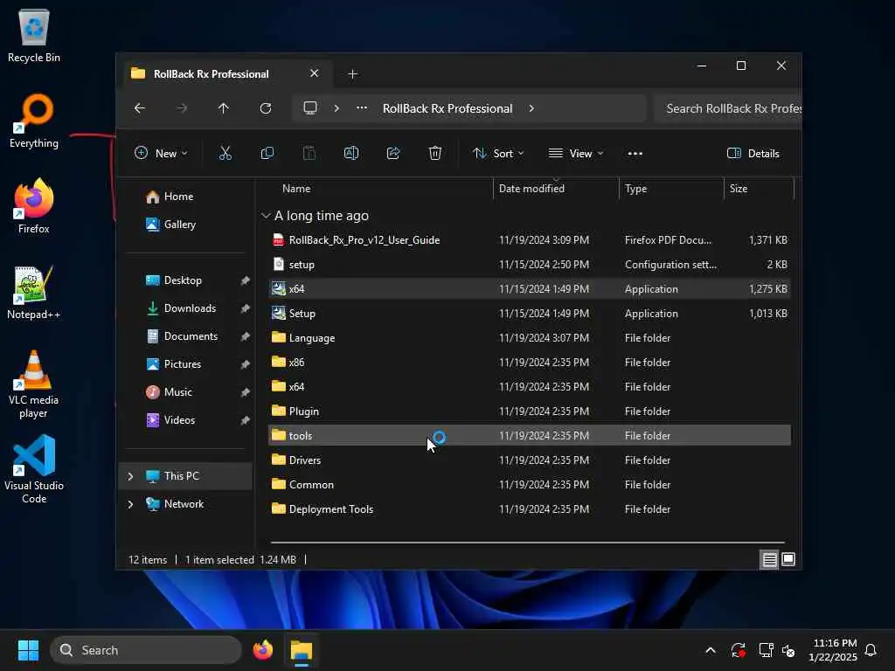The height and width of the screenshot is (671, 895).
Task: Click File Explorer icon in taskbar
Action: (x=302, y=650)
